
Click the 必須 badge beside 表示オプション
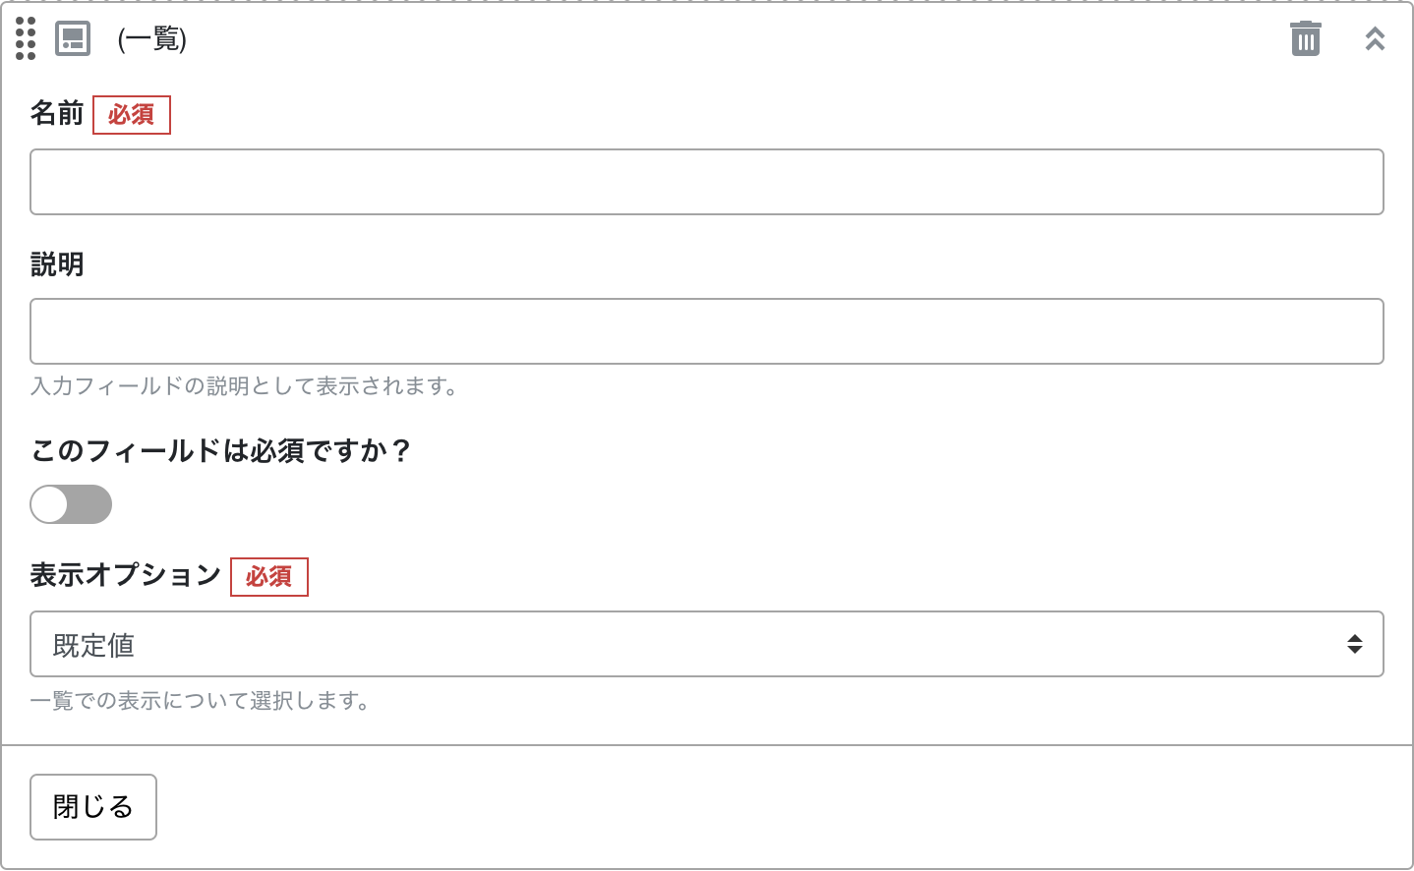[x=269, y=576]
